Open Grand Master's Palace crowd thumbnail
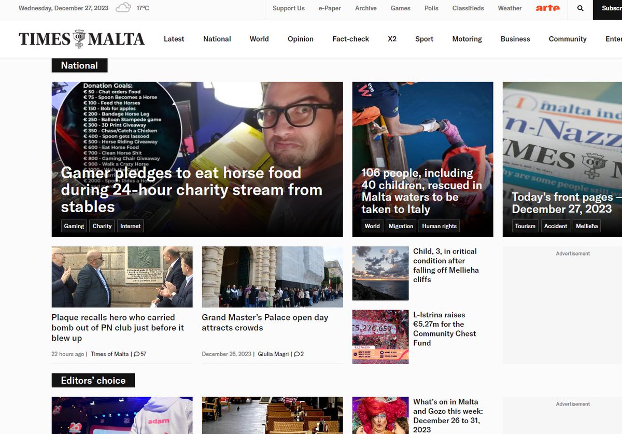 [272, 277]
